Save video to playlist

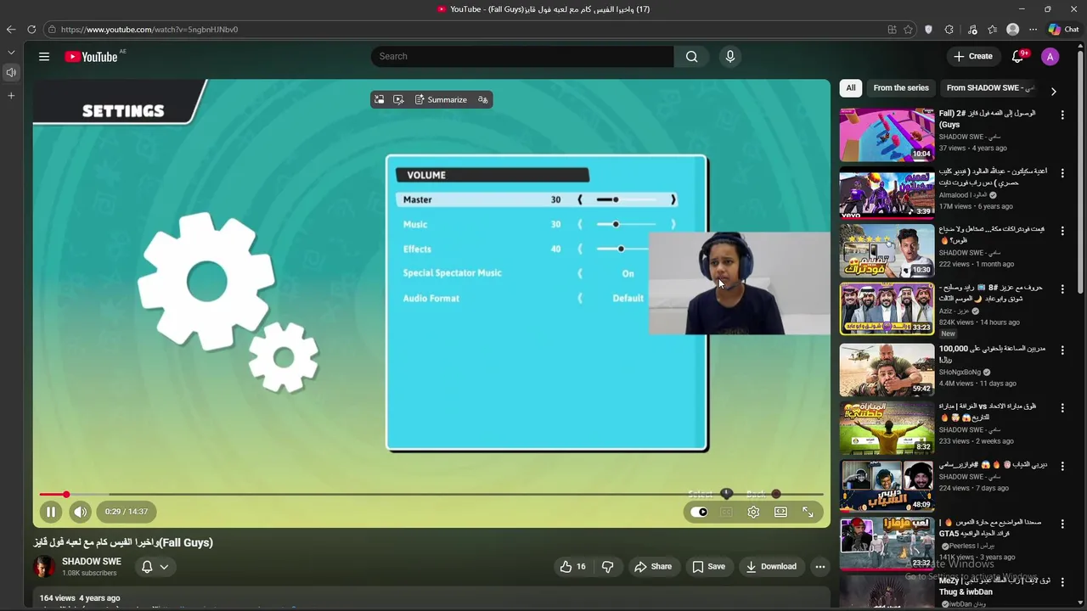(x=708, y=566)
